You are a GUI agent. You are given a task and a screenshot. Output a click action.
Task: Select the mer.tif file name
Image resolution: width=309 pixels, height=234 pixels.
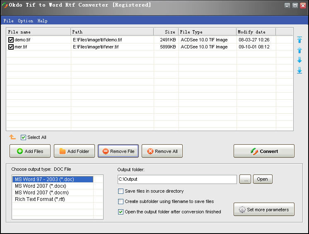(x=21, y=47)
